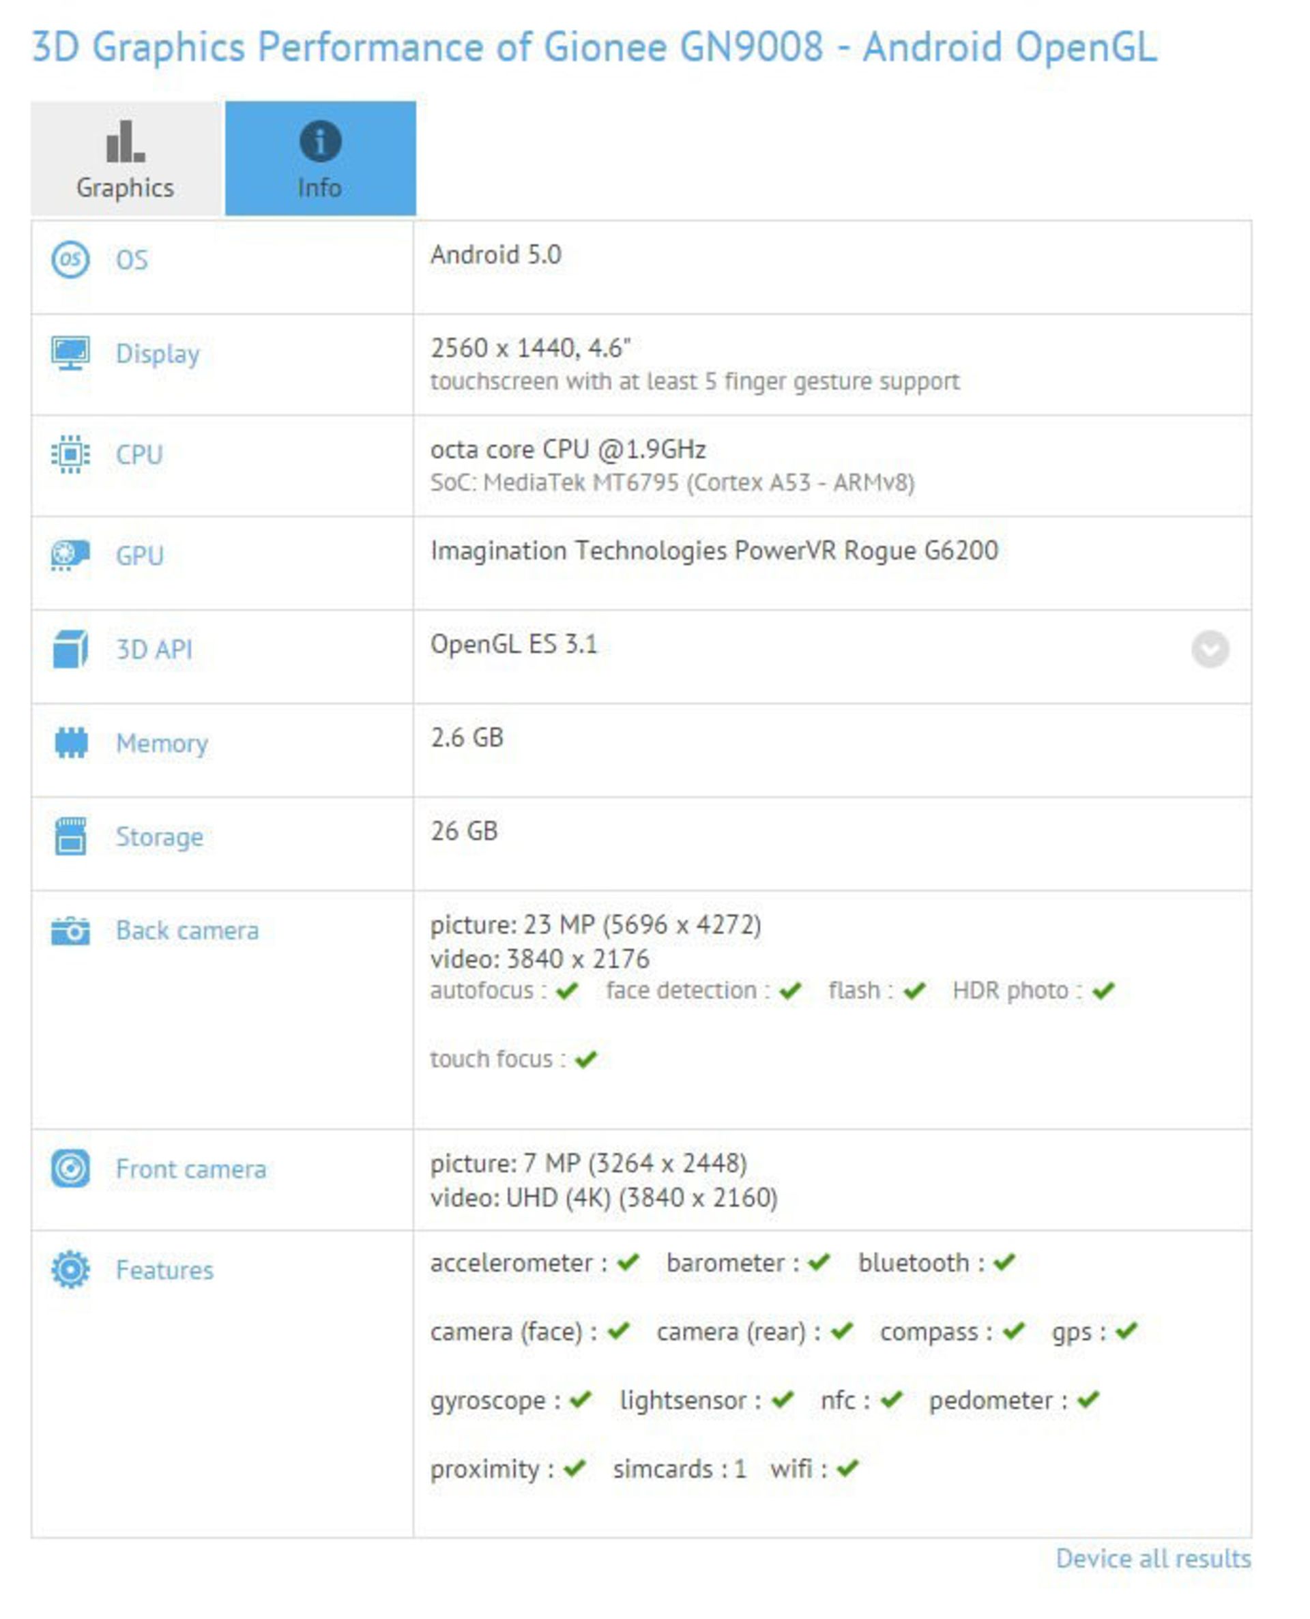
Task: Select the Info tab
Action: 320,157
